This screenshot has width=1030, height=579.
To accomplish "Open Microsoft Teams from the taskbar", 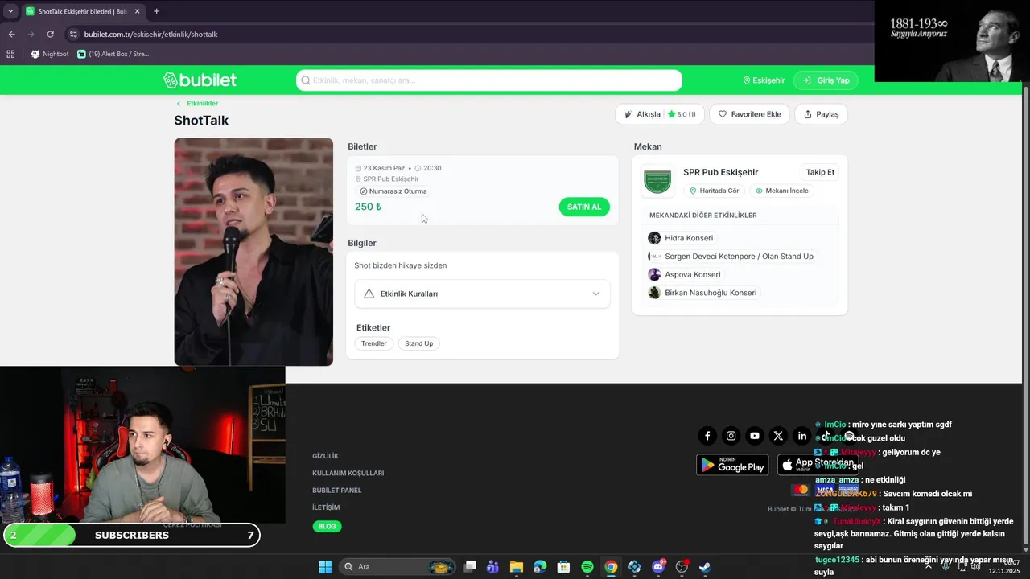I will tap(492, 567).
